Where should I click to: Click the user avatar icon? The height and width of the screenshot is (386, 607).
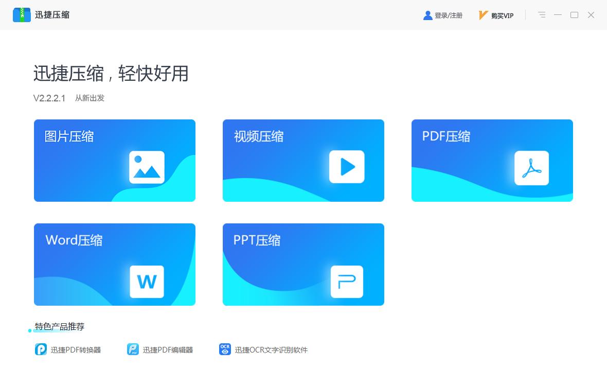point(427,15)
